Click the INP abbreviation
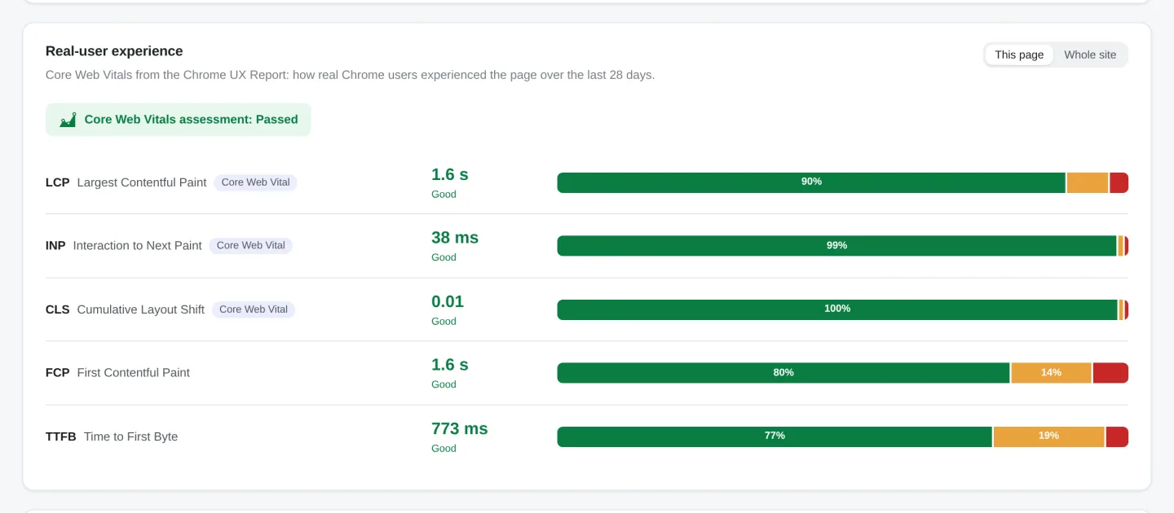 [x=55, y=246]
